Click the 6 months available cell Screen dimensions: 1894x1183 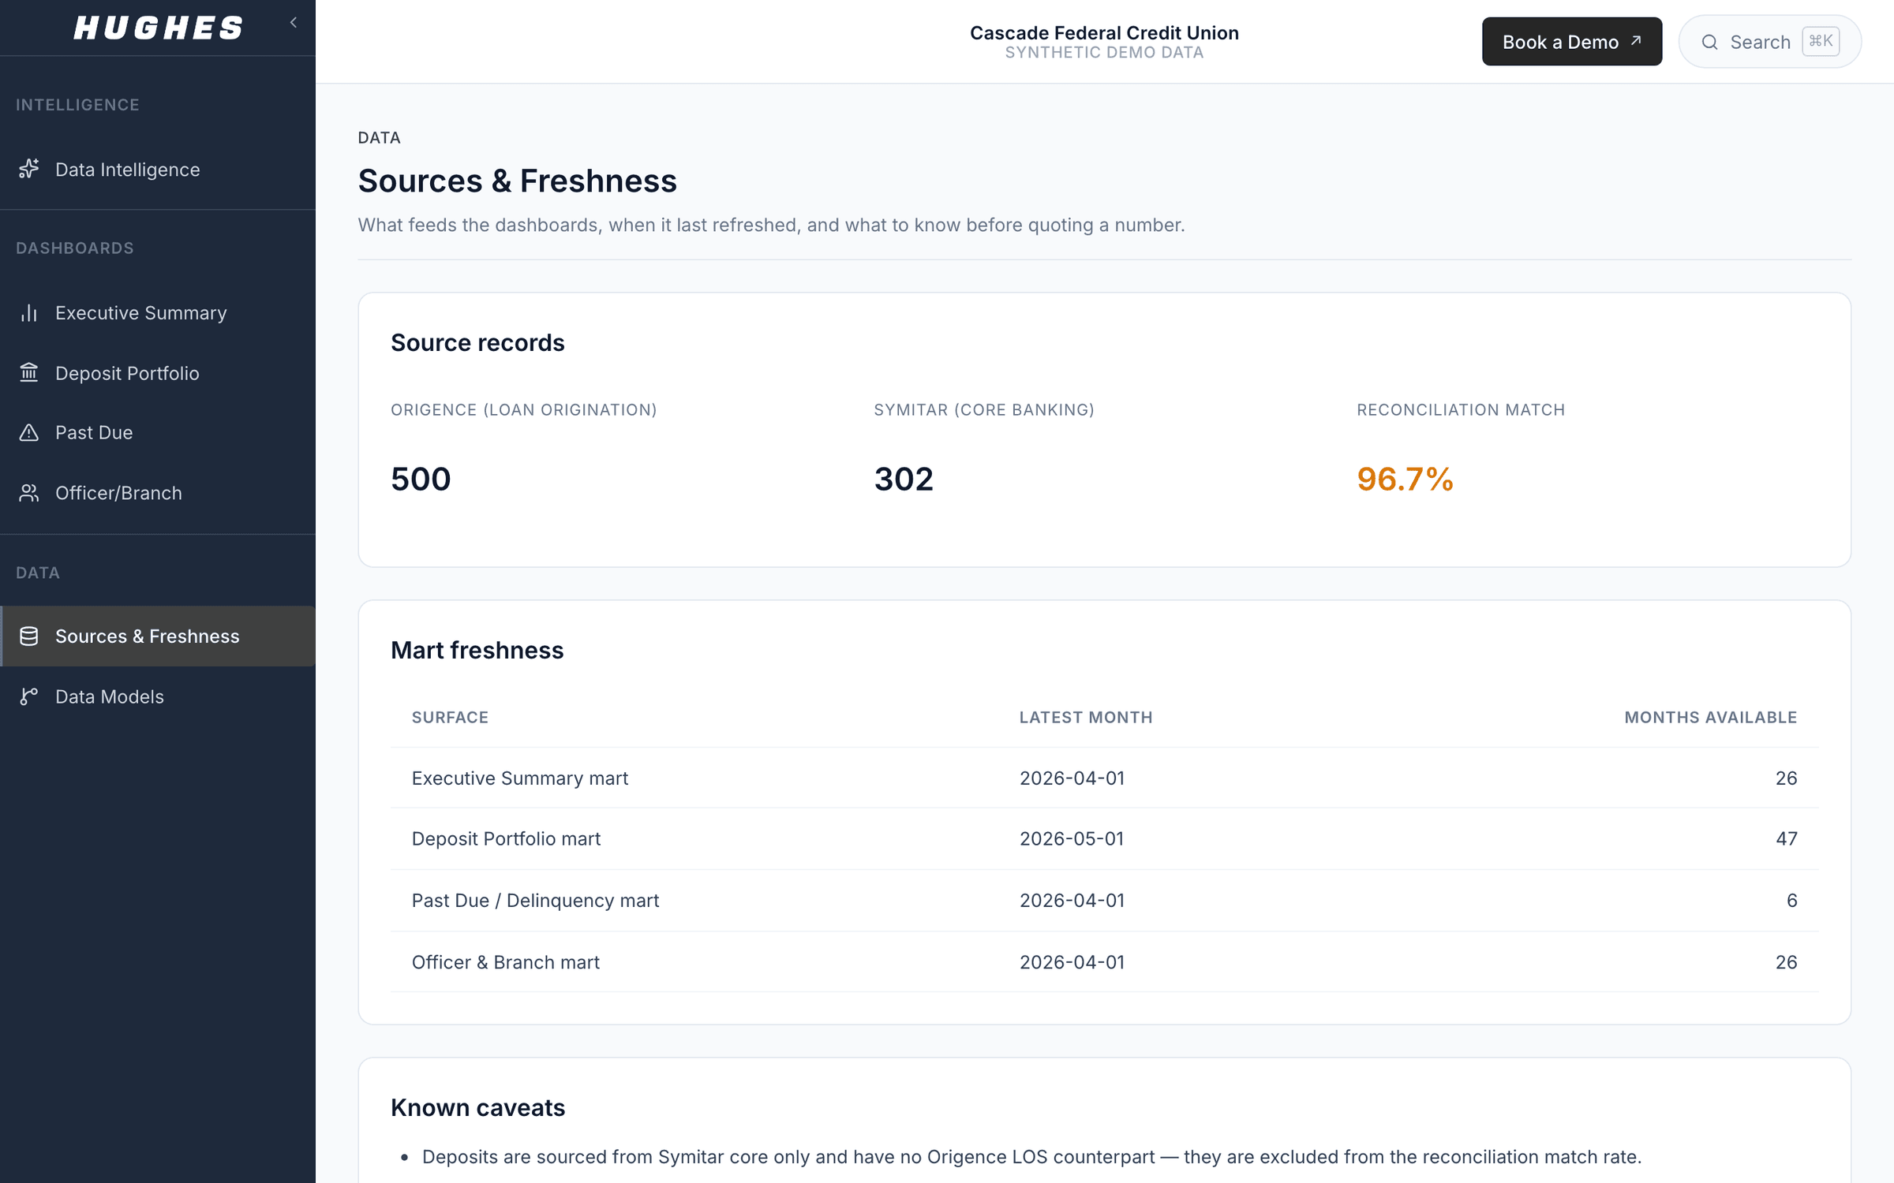click(x=1792, y=900)
